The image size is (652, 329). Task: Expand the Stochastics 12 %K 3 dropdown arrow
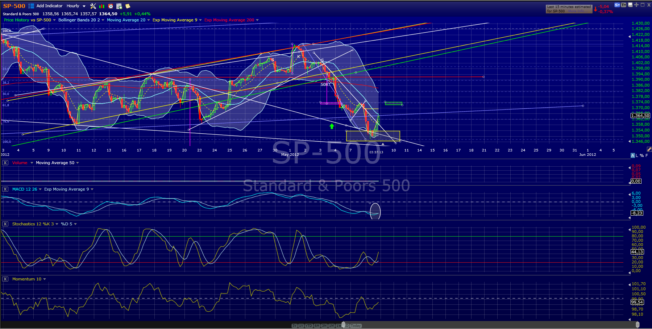pyautogui.click(x=57, y=224)
